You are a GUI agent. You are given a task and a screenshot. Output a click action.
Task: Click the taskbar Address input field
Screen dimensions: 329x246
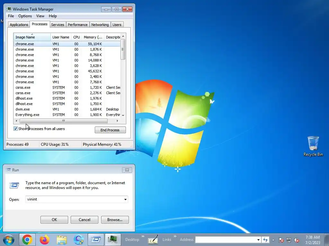226,240
